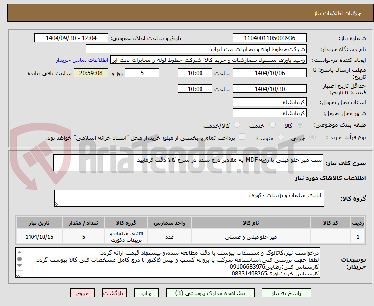Viewport: 374px width, 306px height.
Task: Click the شماره نیاز number field
Action: point(269,38)
